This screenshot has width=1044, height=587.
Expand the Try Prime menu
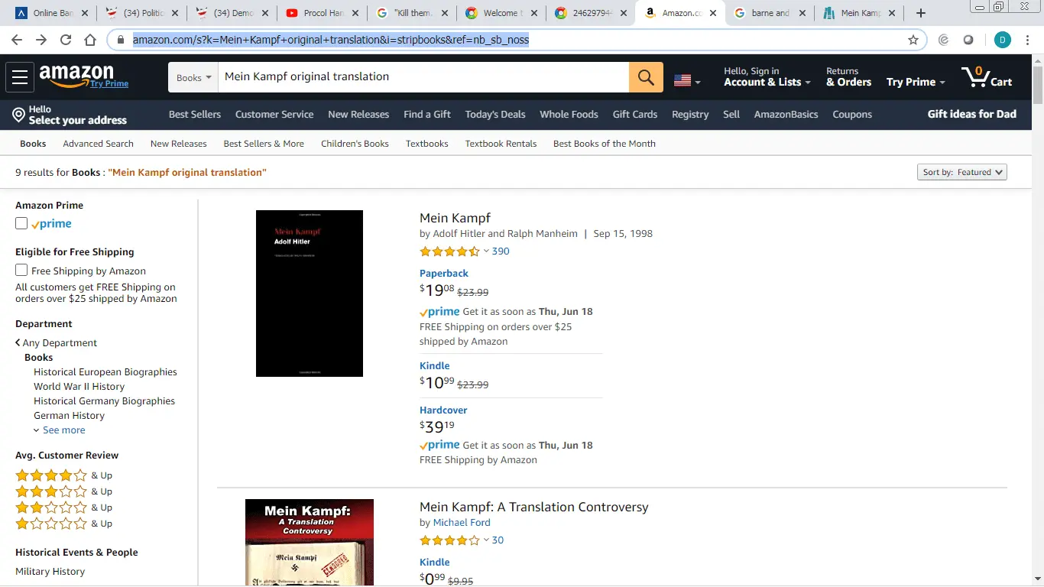coord(916,82)
